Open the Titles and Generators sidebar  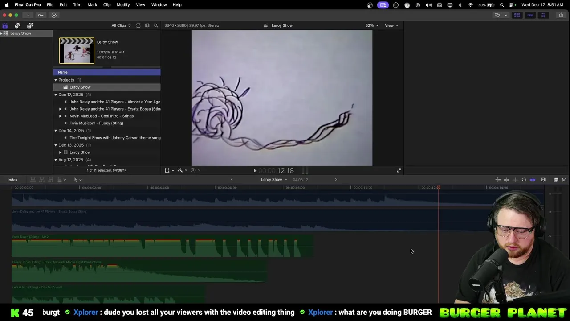(x=30, y=25)
